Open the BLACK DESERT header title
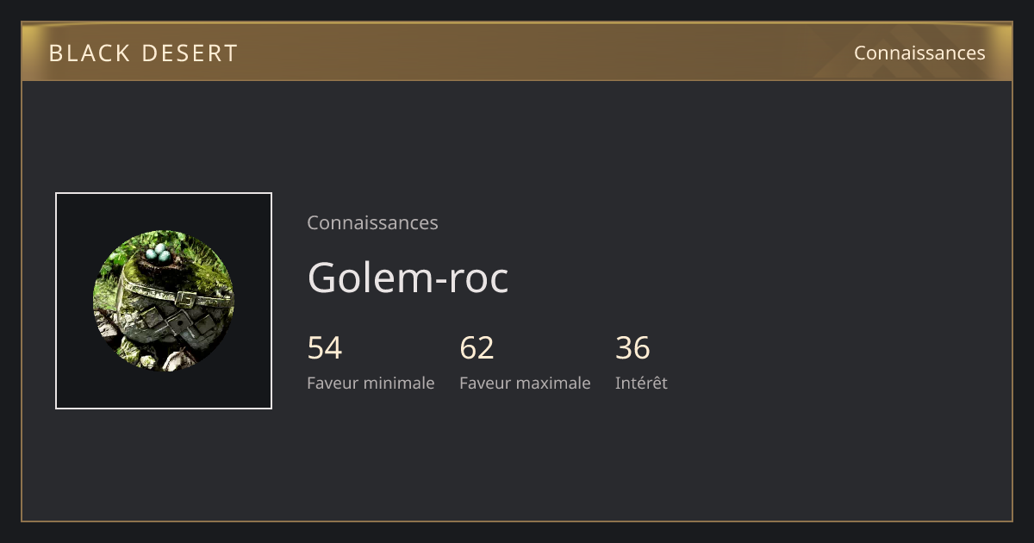Viewport: 1034px width, 543px height. click(143, 53)
